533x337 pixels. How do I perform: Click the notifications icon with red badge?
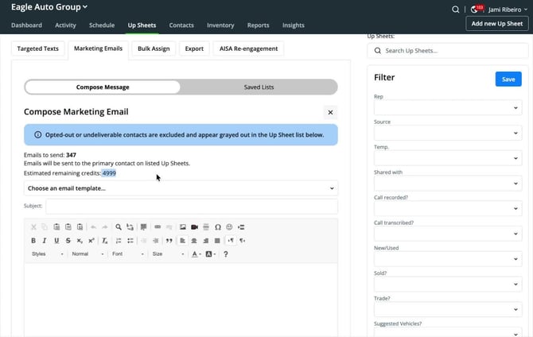[x=477, y=10]
